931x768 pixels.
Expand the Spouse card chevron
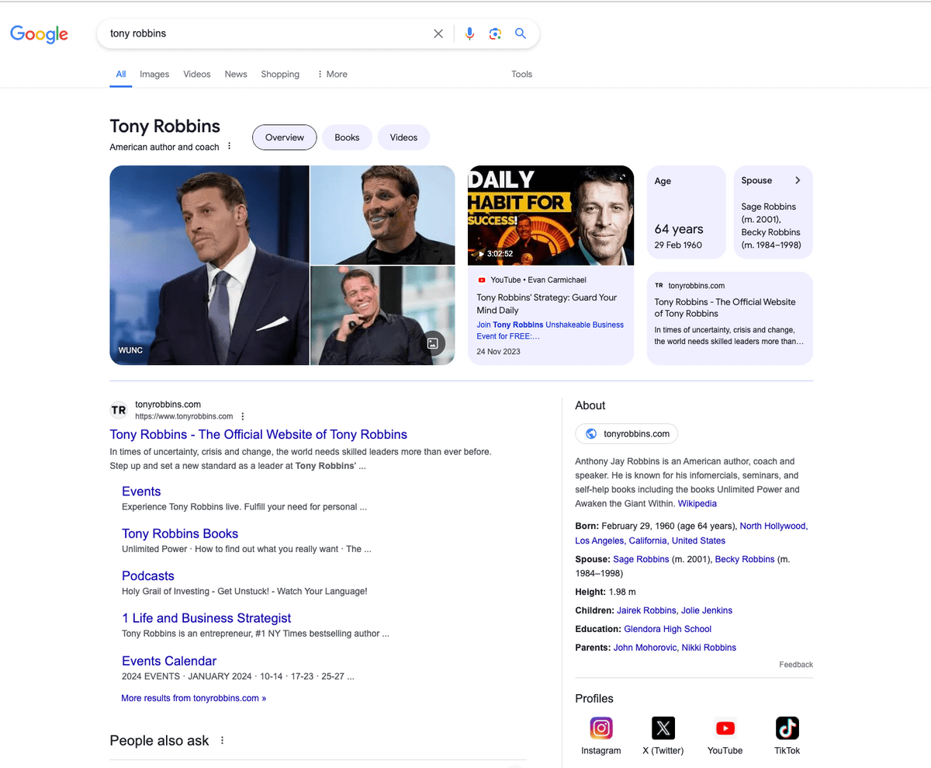[798, 180]
